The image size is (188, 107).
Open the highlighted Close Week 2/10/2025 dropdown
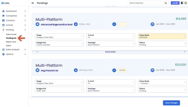tap(162, 36)
